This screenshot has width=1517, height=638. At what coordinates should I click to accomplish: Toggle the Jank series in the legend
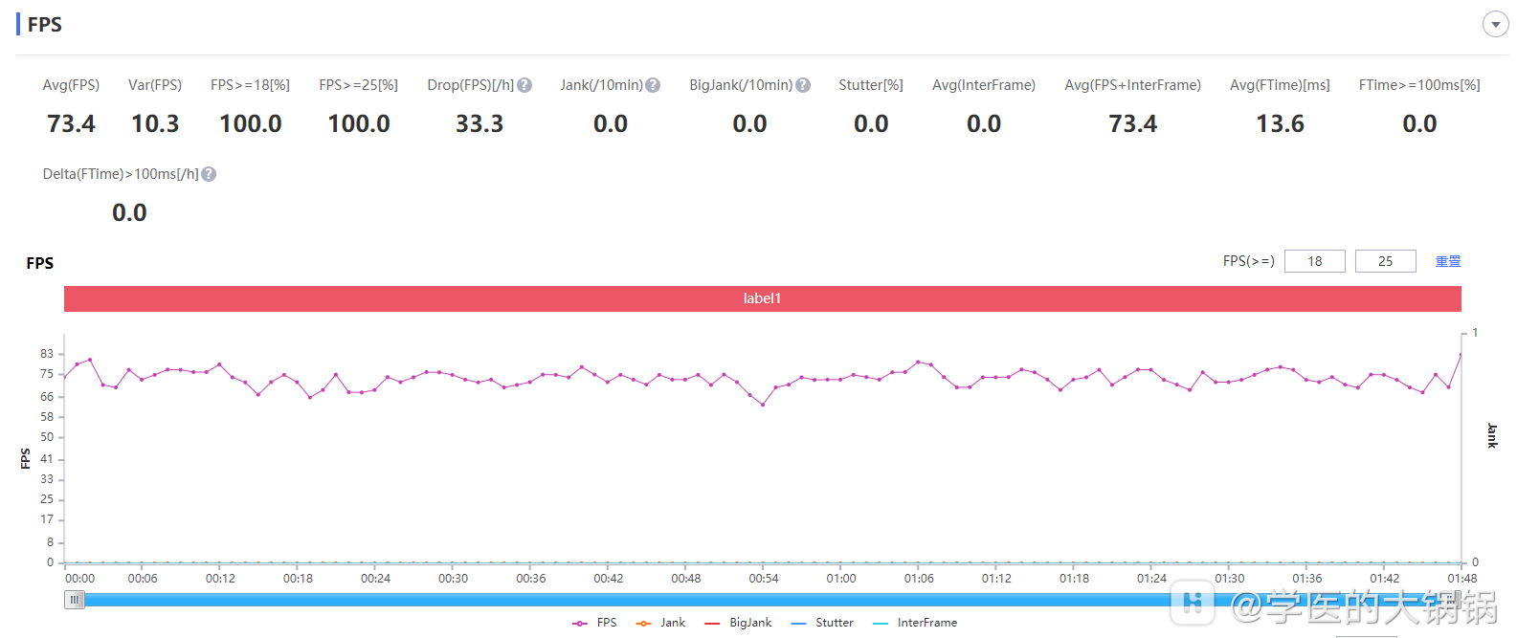click(x=661, y=623)
